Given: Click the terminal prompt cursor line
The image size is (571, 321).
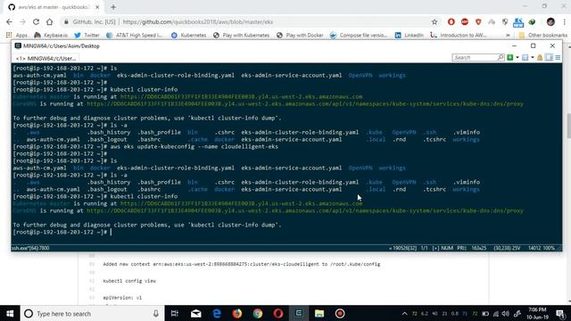Looking at the screenshot, I should pos(62,232).
